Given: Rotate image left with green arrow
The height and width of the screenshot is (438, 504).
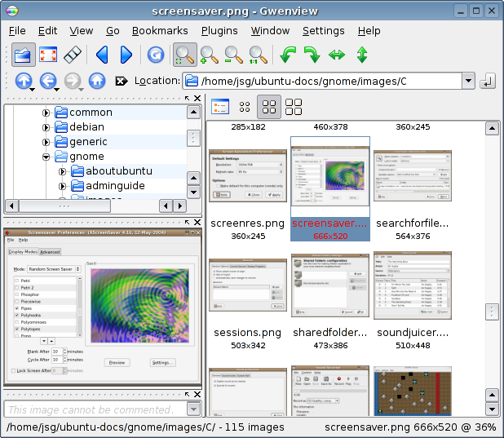Looking at the screenshot, I should pyautogui.click(x=287, y=55).
